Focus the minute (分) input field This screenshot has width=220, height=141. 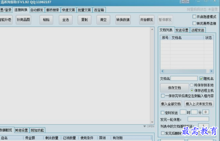coord(194,112)
